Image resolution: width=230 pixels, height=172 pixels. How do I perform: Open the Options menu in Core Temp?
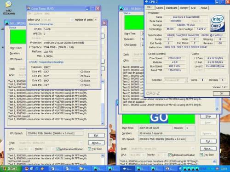38,13
